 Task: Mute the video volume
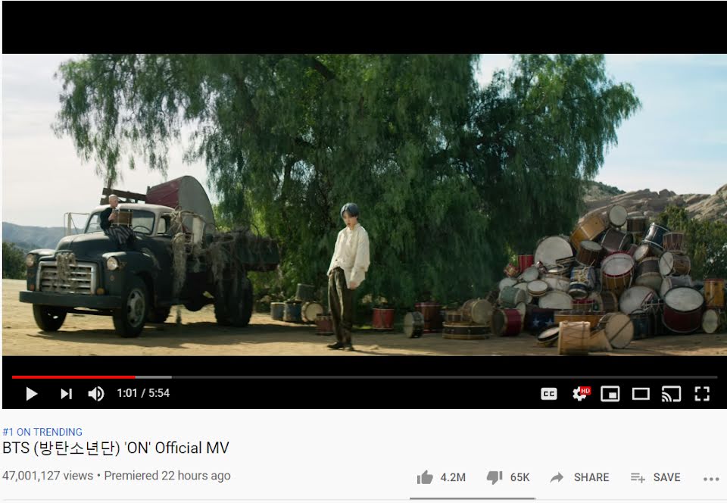pos(96,394)
